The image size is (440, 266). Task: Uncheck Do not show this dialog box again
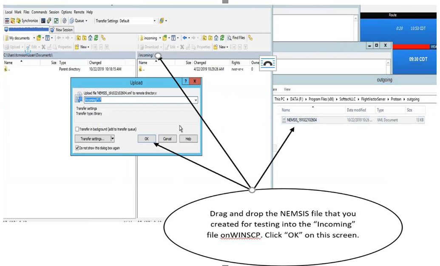pos(77,148)
